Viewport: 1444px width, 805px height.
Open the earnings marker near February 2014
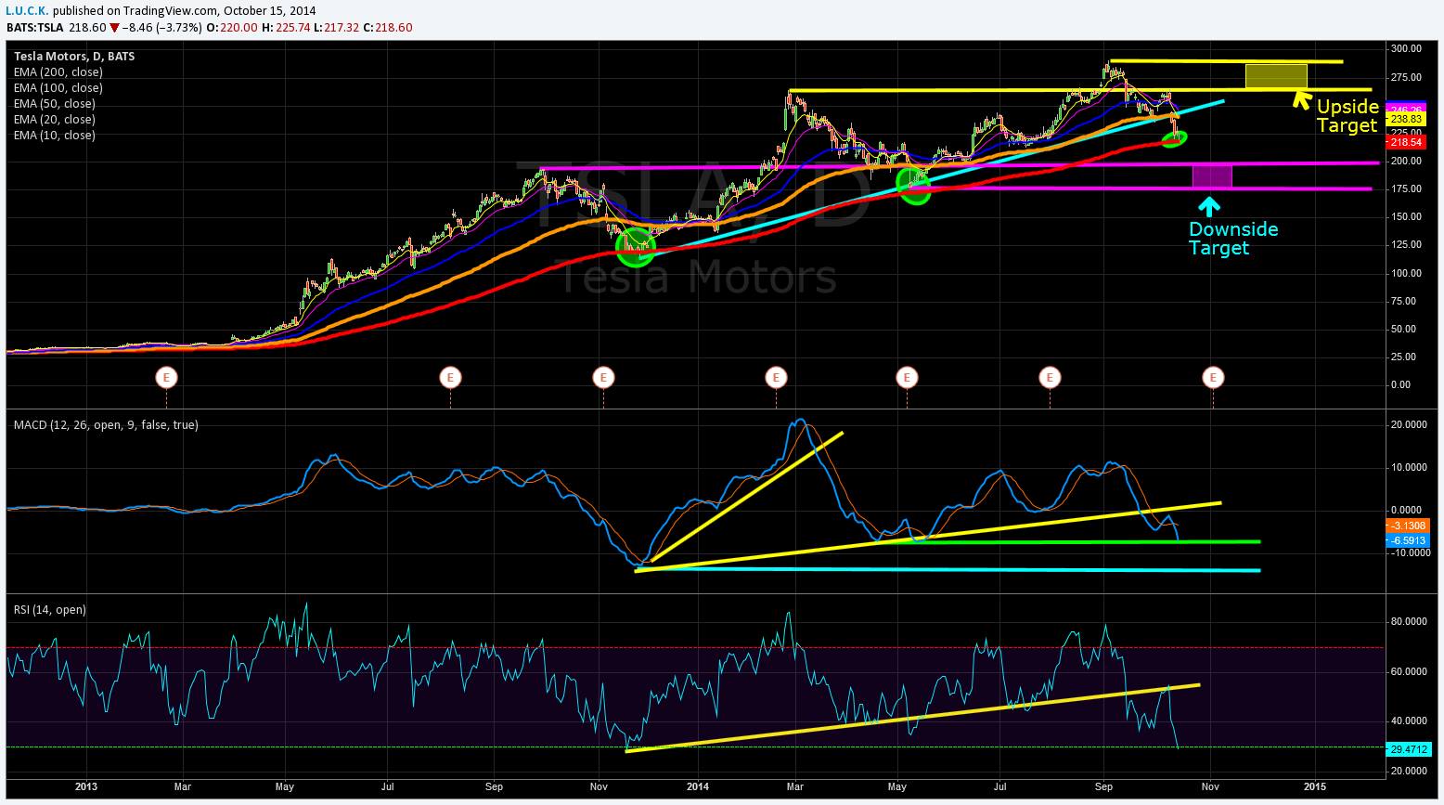(x=776, y=377)
